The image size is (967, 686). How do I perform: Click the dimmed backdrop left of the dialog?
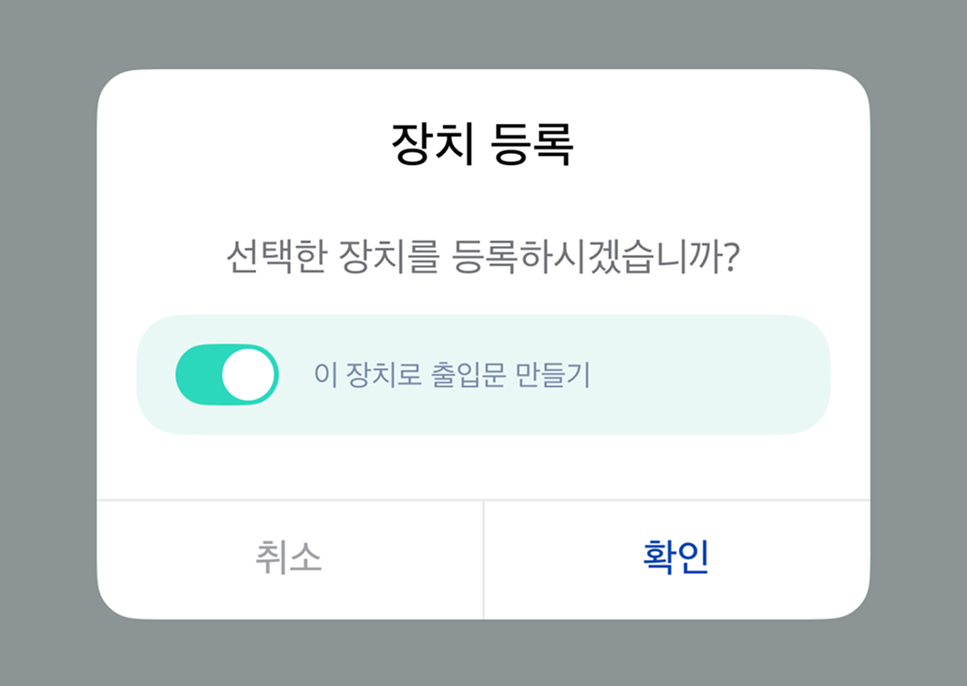pos(47,346)
